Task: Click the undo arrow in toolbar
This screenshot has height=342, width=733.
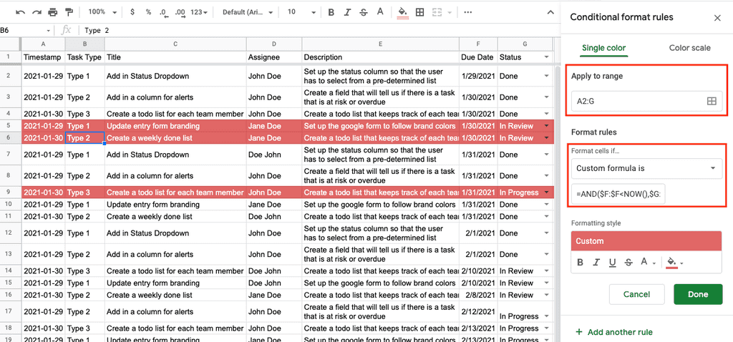Action: 20,12
